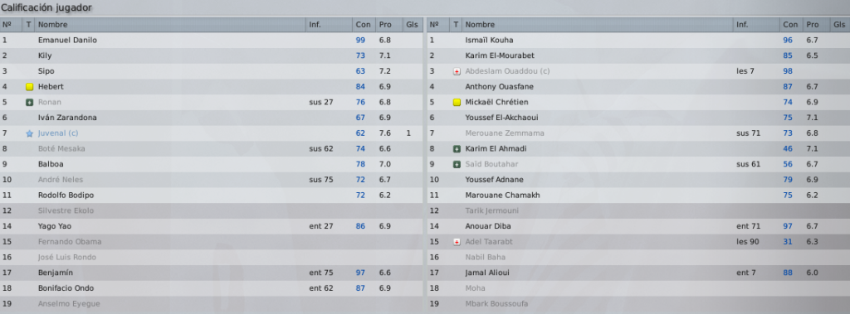The image size is (850, 314).
Task: Open Emanuel Danilo's player profile
Action: tap(67, 40)
